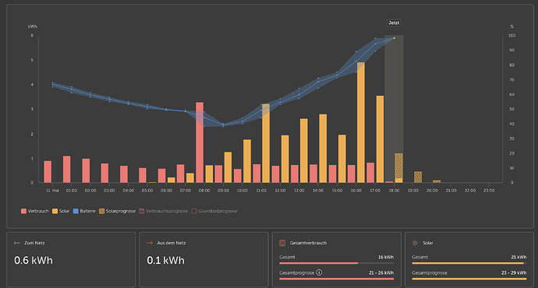This screenshot has height=288, width=538.
Task: Click the Zum Netz label
Action: (x=34, y=243)
